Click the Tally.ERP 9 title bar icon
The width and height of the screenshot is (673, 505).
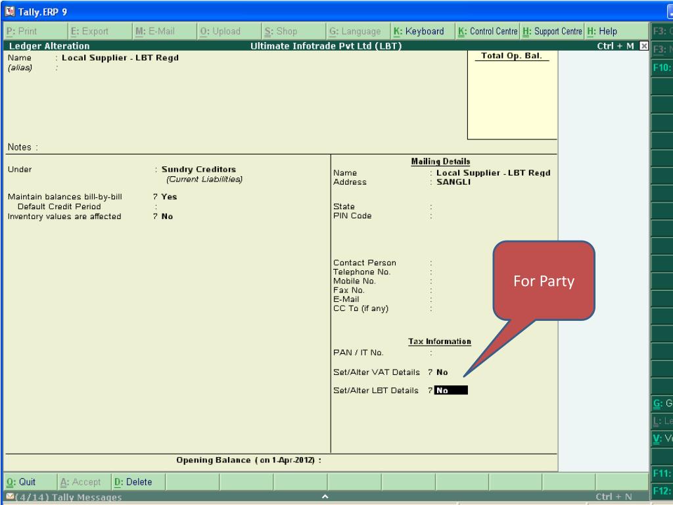(9, 11)
